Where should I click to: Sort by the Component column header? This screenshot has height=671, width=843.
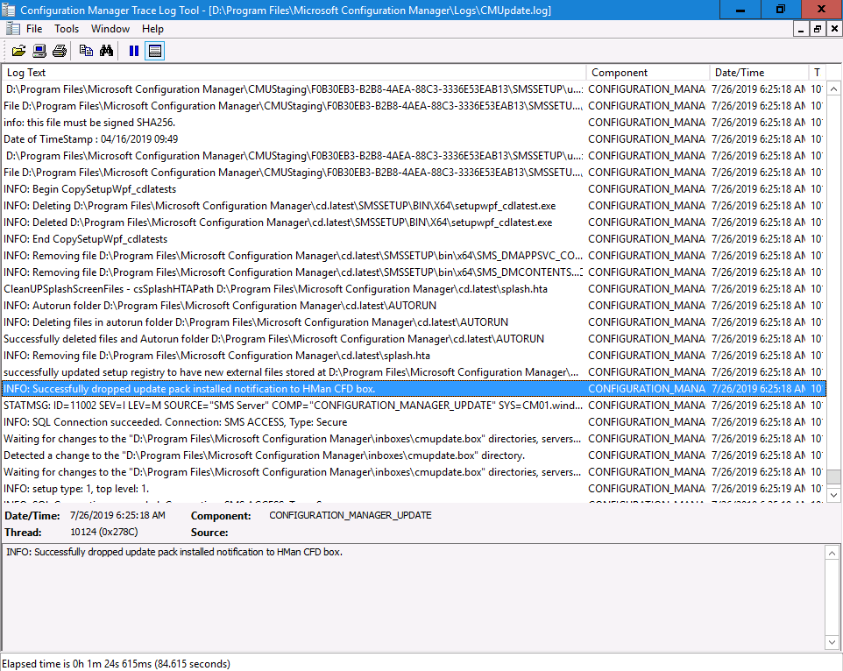[x=648, y=73]
